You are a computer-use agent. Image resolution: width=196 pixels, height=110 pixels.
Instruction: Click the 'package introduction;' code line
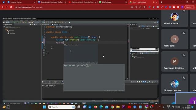(59, 27)
